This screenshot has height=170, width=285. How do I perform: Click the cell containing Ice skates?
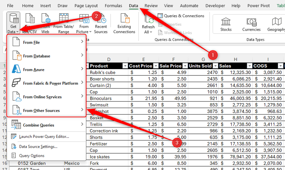pyautogui.click(x=108, y=157)
